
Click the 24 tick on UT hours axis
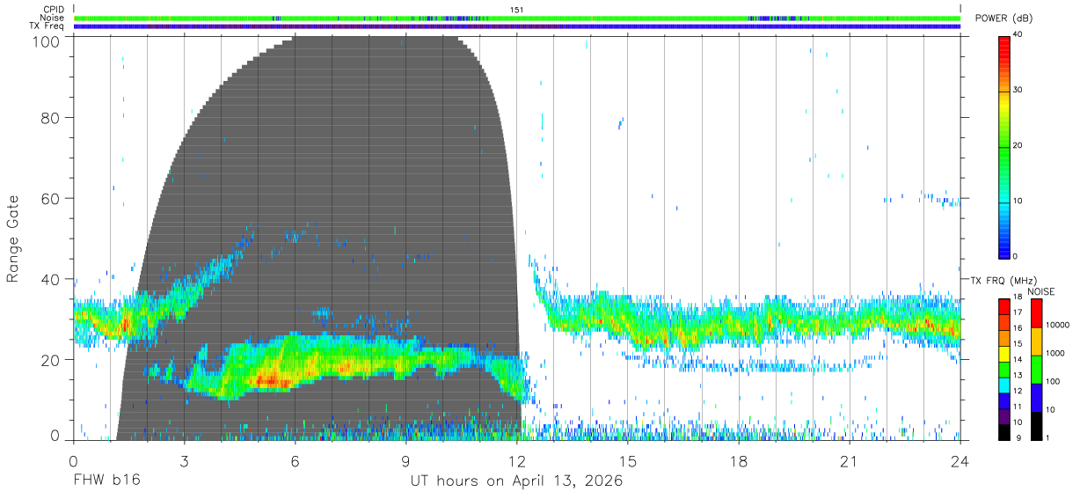[x=960, y=460]
